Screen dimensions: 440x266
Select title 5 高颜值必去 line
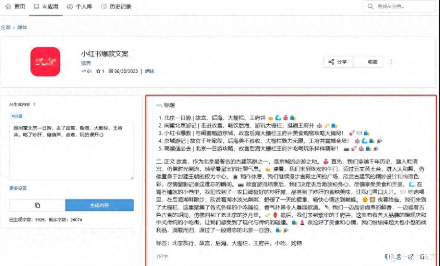pos(268,149)
